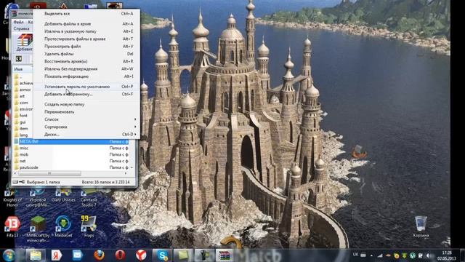Select 'Добавить файлы в архив' menu entry
Viewport: 465px width, 262px height.
86,24
